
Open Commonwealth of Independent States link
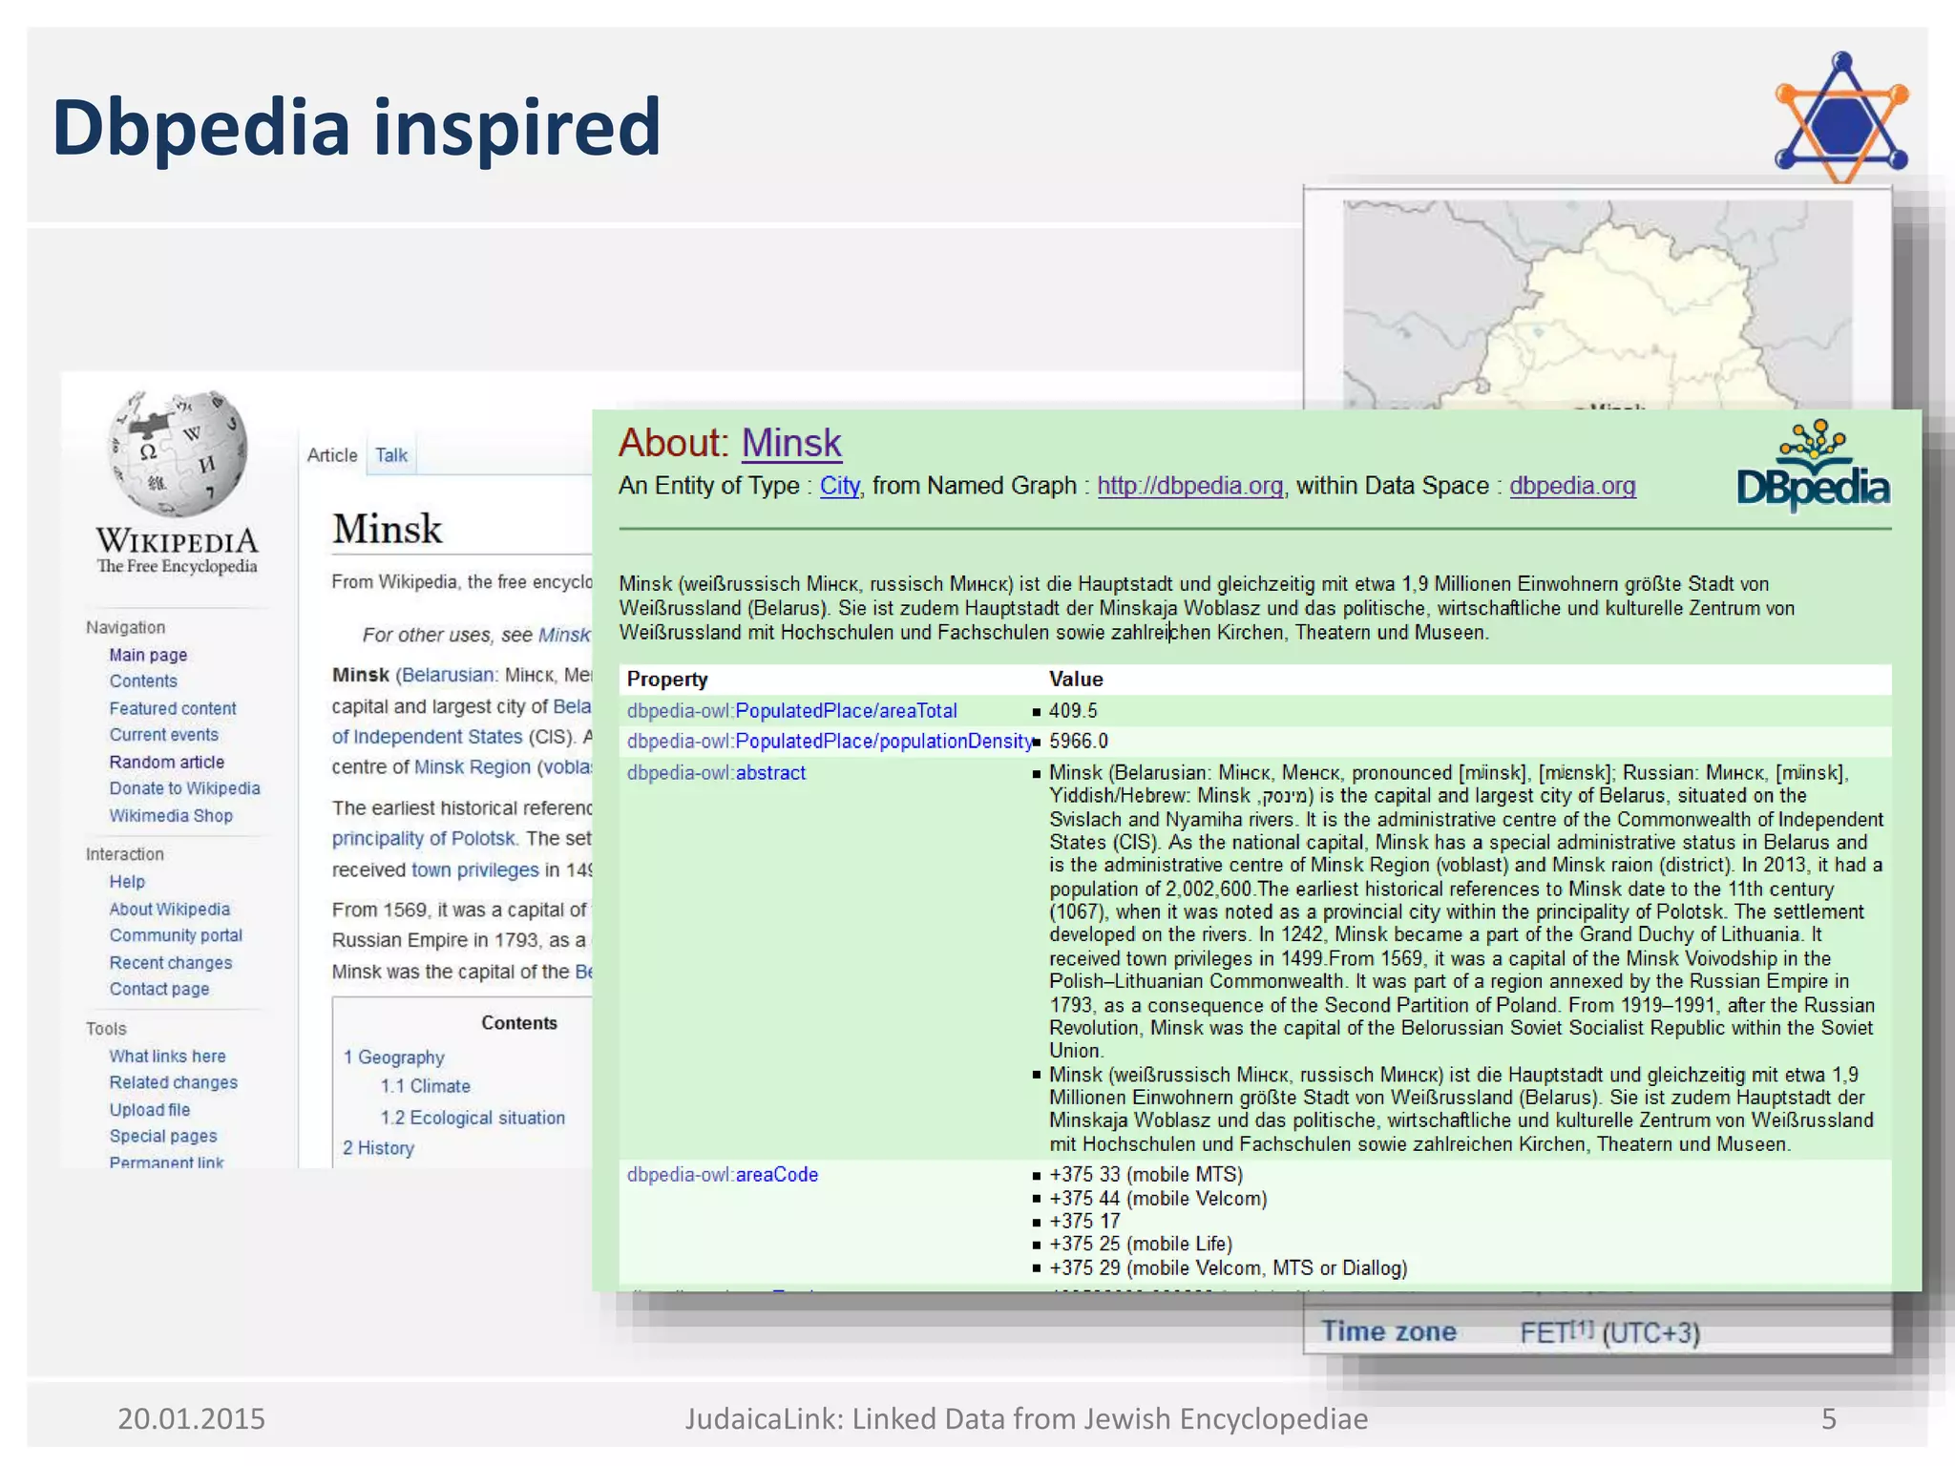tap(428, 737)
